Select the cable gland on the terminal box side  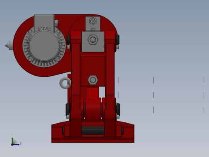[x=56, y=23]
